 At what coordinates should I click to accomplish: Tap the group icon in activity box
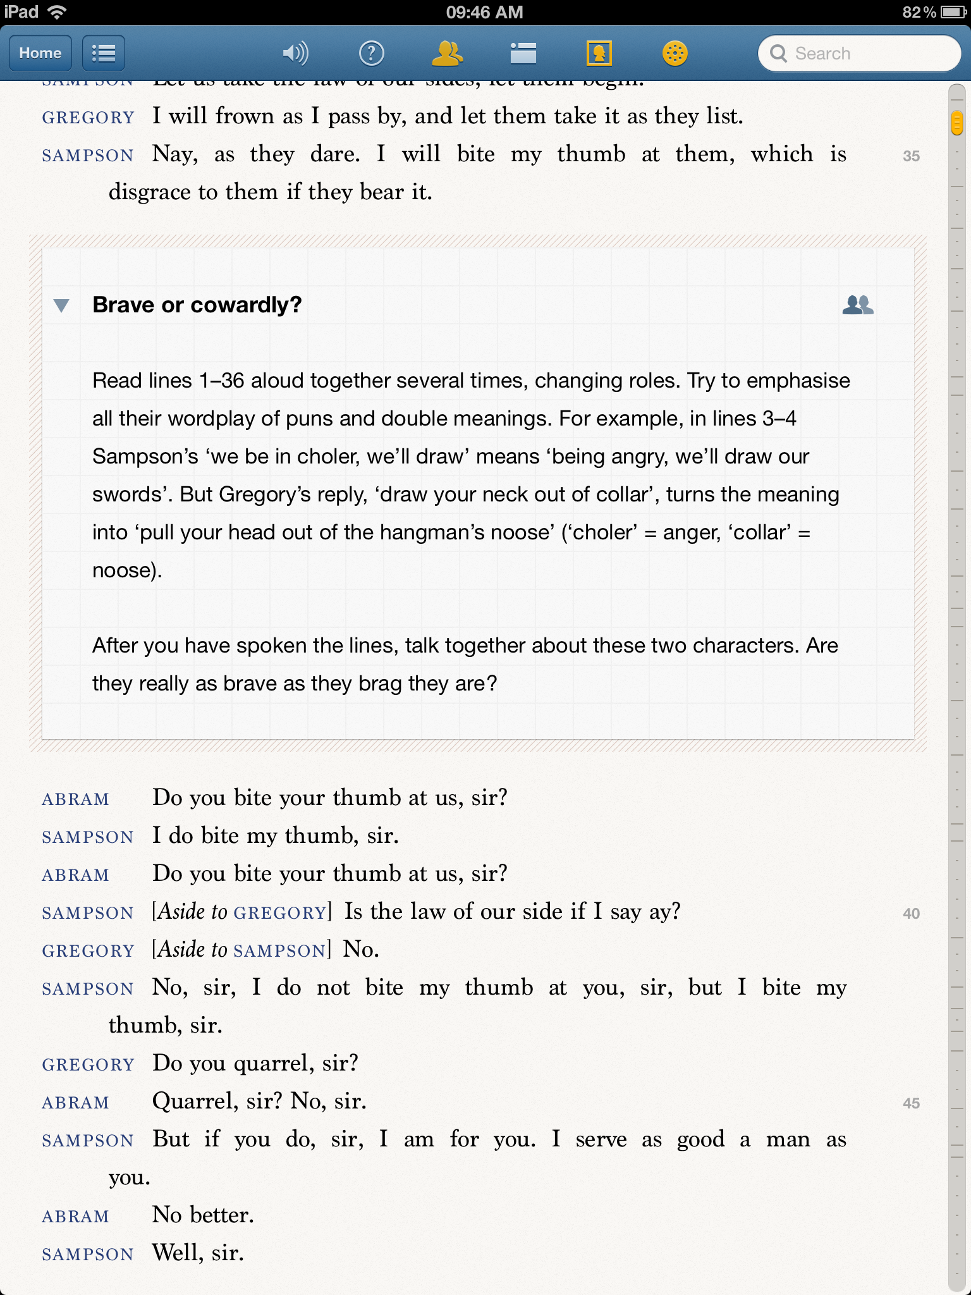(858, 305)
